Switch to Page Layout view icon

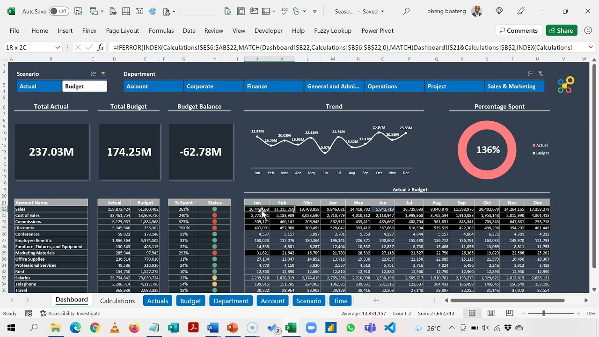pyautogui.click(x=491, y=314)
